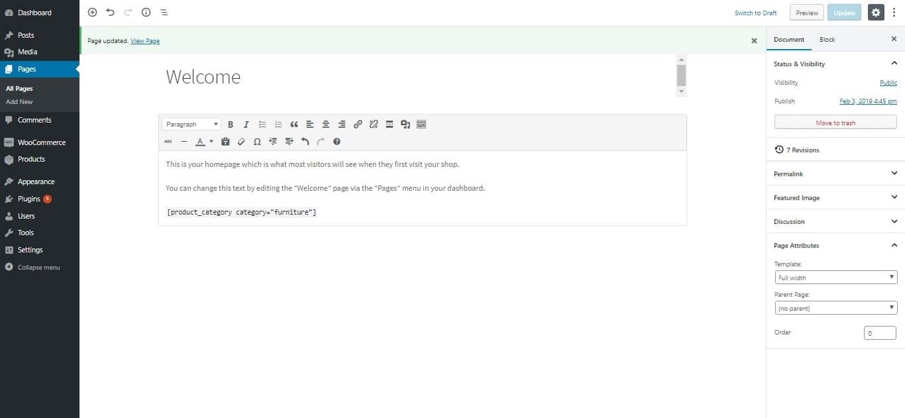Viewport: 905px width, 418px height.
Task: Click the View Page link
Action: [145, 41]
